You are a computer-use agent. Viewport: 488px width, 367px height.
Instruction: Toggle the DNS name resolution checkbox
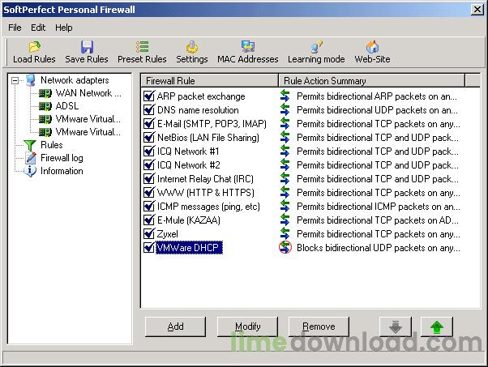click(149, 110)
